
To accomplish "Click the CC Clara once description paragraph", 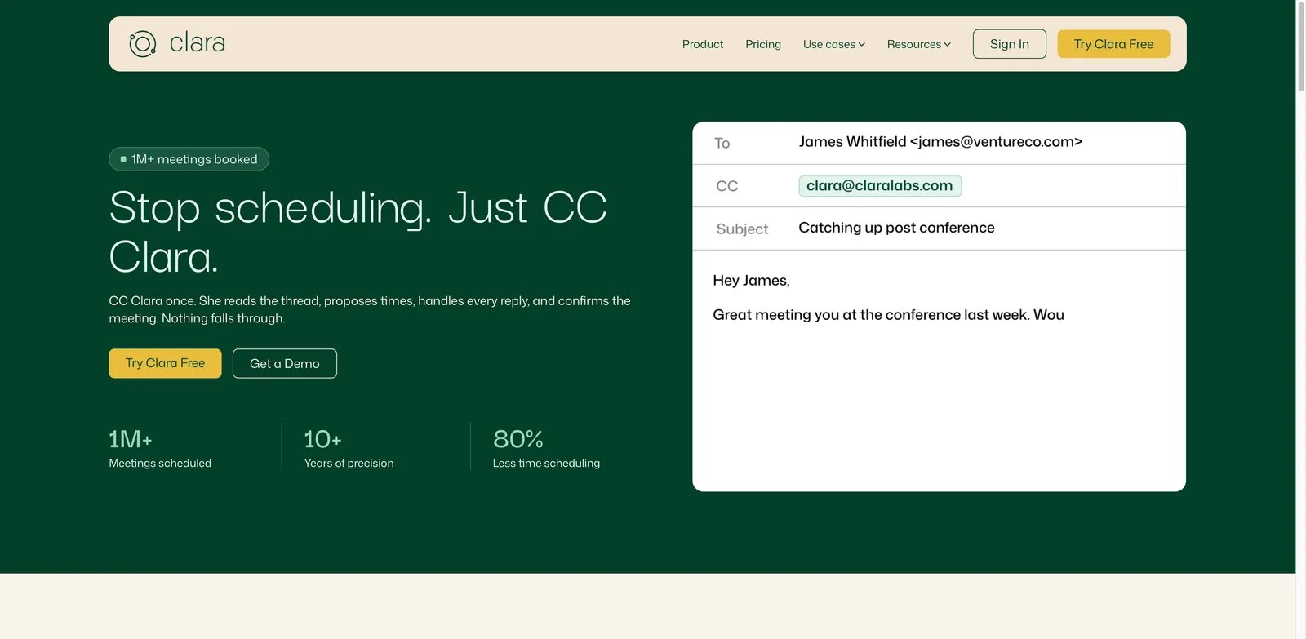I will point(370,309).
